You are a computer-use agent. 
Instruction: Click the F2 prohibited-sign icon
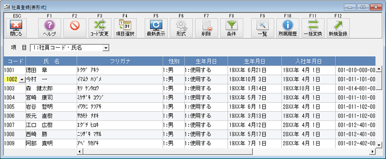click(x=75, y=28)
